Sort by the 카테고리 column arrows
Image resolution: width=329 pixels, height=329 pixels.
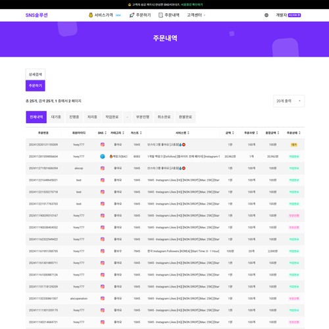[x=123, y=133]
